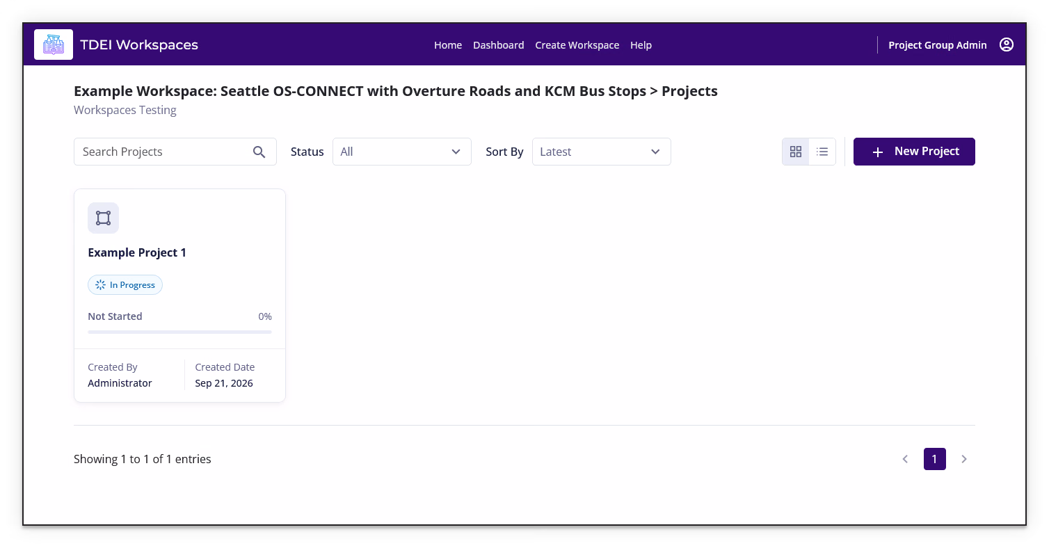
Task: Open the Status filter dropdown
Action: [x=402, y=152]
